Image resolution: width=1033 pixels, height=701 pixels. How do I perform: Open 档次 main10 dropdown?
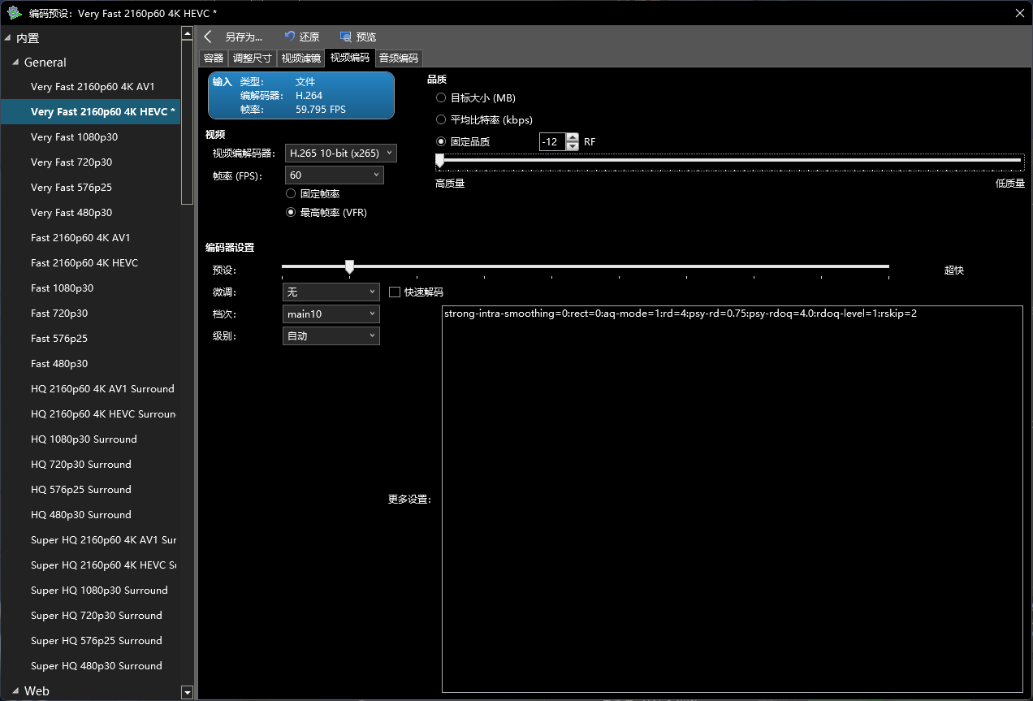point(331,314)
